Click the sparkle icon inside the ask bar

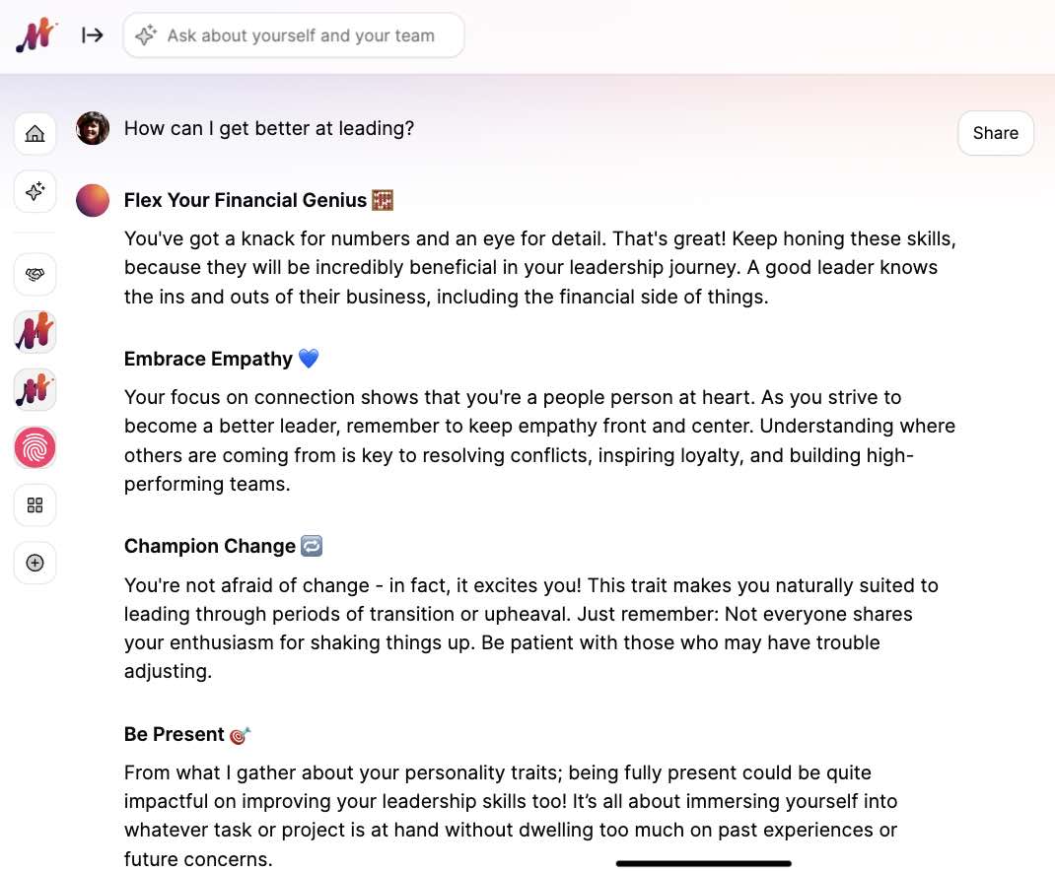146,35
